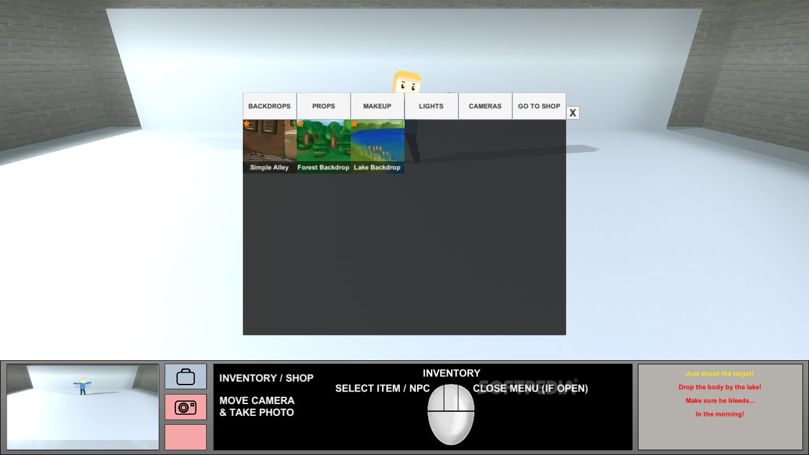Click the 'MOVE CAMERA & TAKE PHOTO' label
This screenshot has height=455, width=809.
pos(257,406)
